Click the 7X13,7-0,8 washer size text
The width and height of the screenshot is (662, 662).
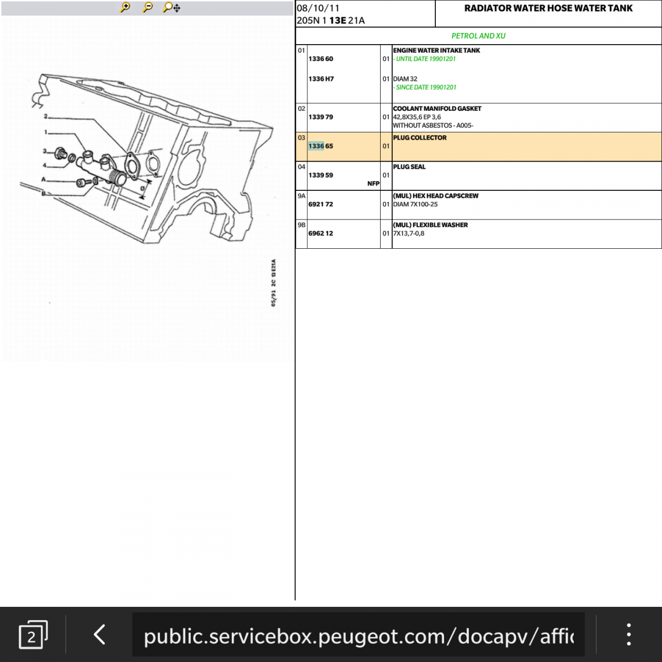[x=409, y=233]
